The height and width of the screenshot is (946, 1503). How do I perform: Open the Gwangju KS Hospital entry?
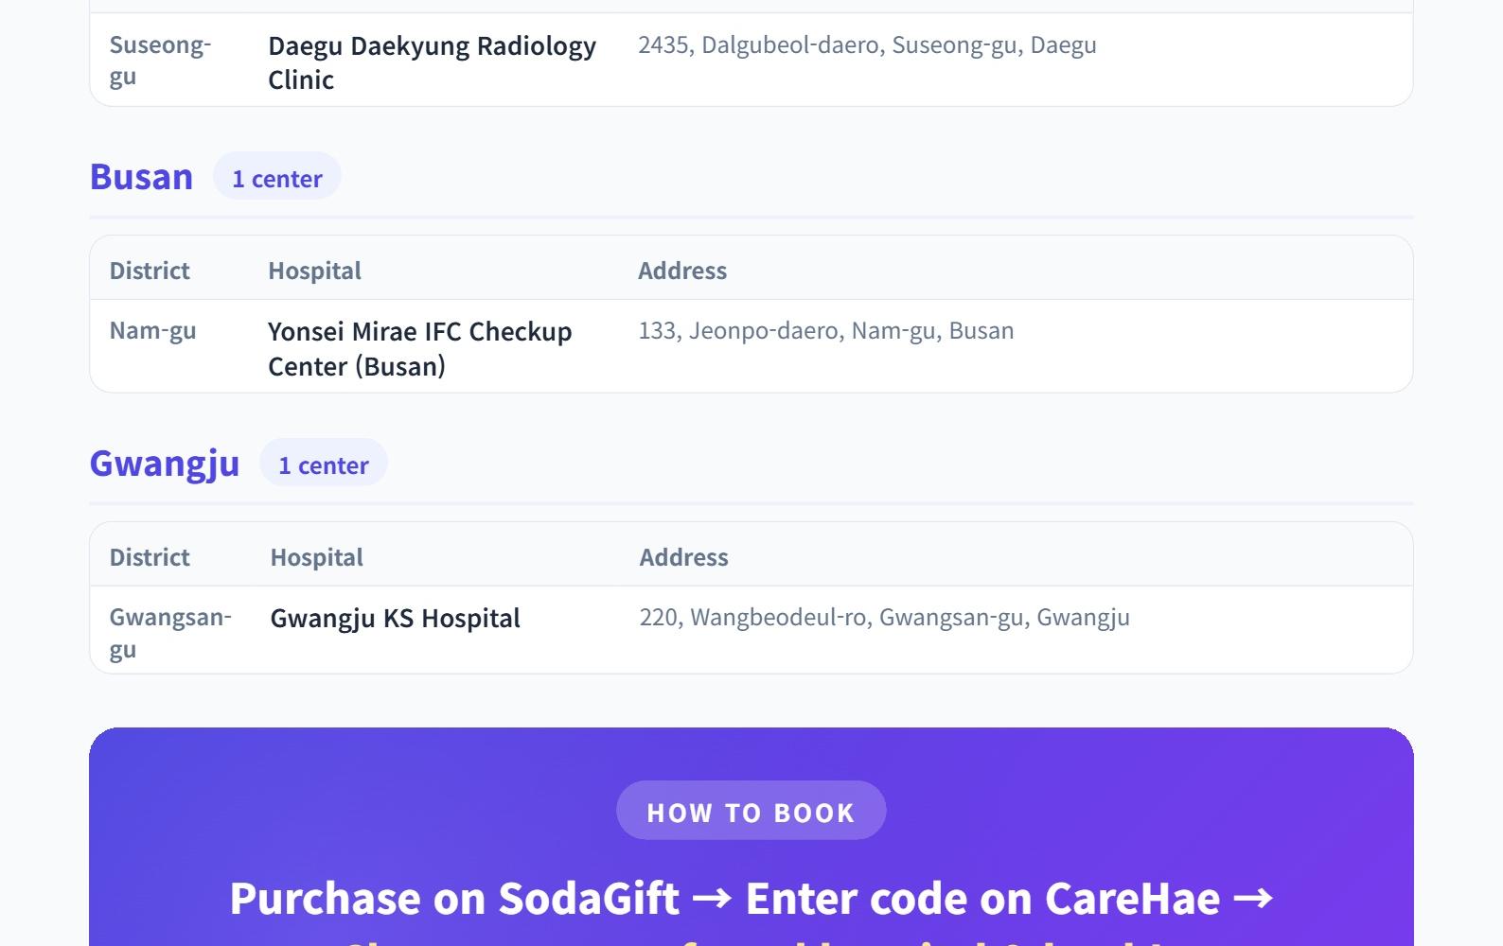tap(395, 618)
